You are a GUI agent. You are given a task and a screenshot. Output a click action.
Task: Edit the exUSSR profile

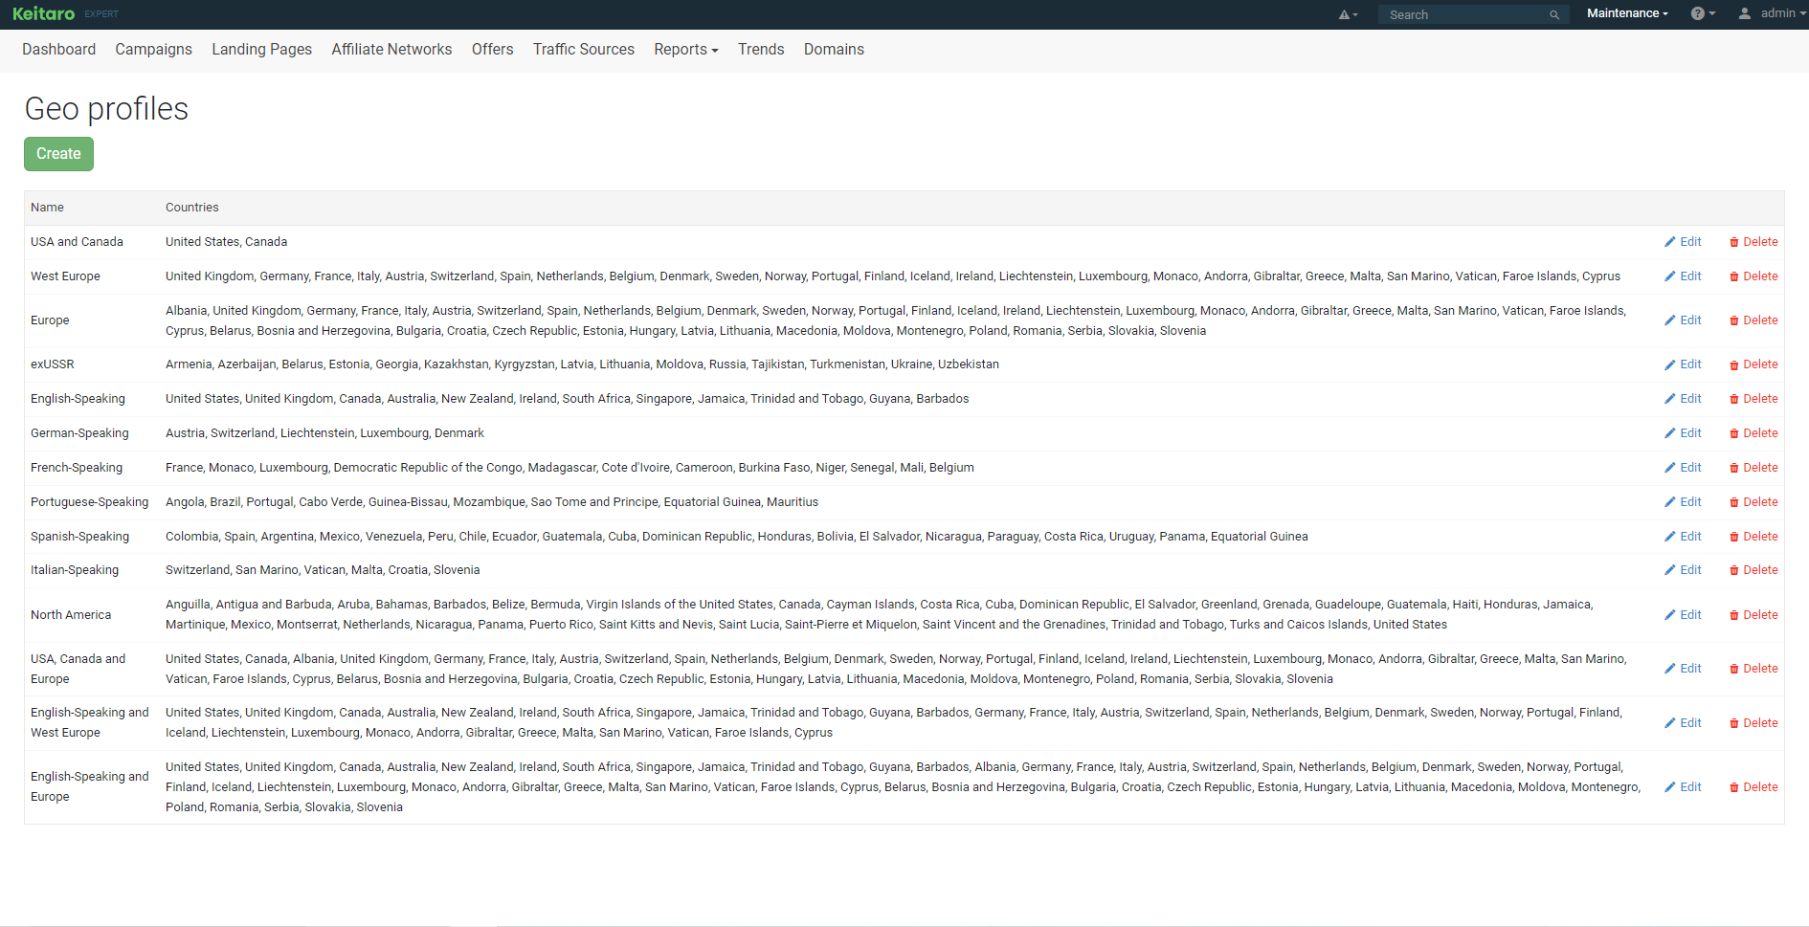[1683, 364]
